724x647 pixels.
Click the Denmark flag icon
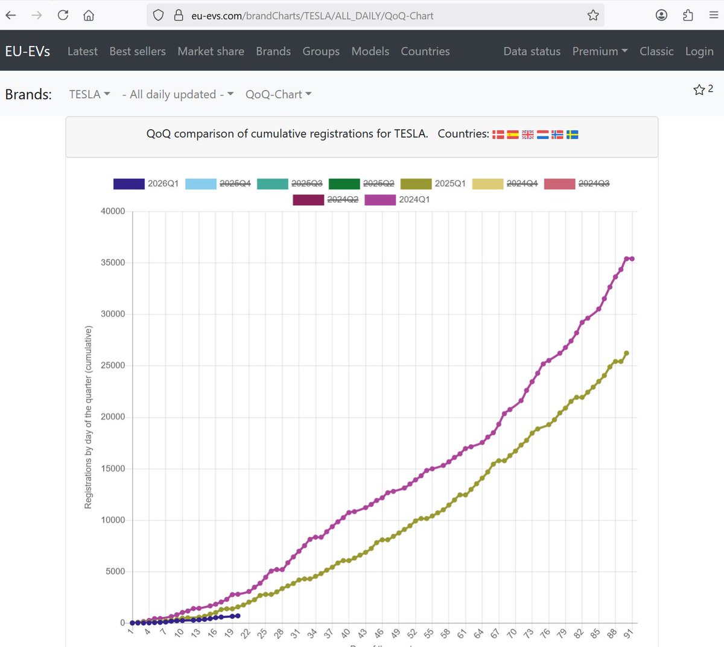tap(498, 134)
